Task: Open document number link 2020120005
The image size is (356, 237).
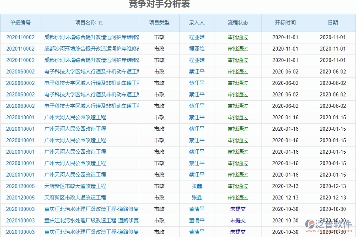Action: point(20,186)
